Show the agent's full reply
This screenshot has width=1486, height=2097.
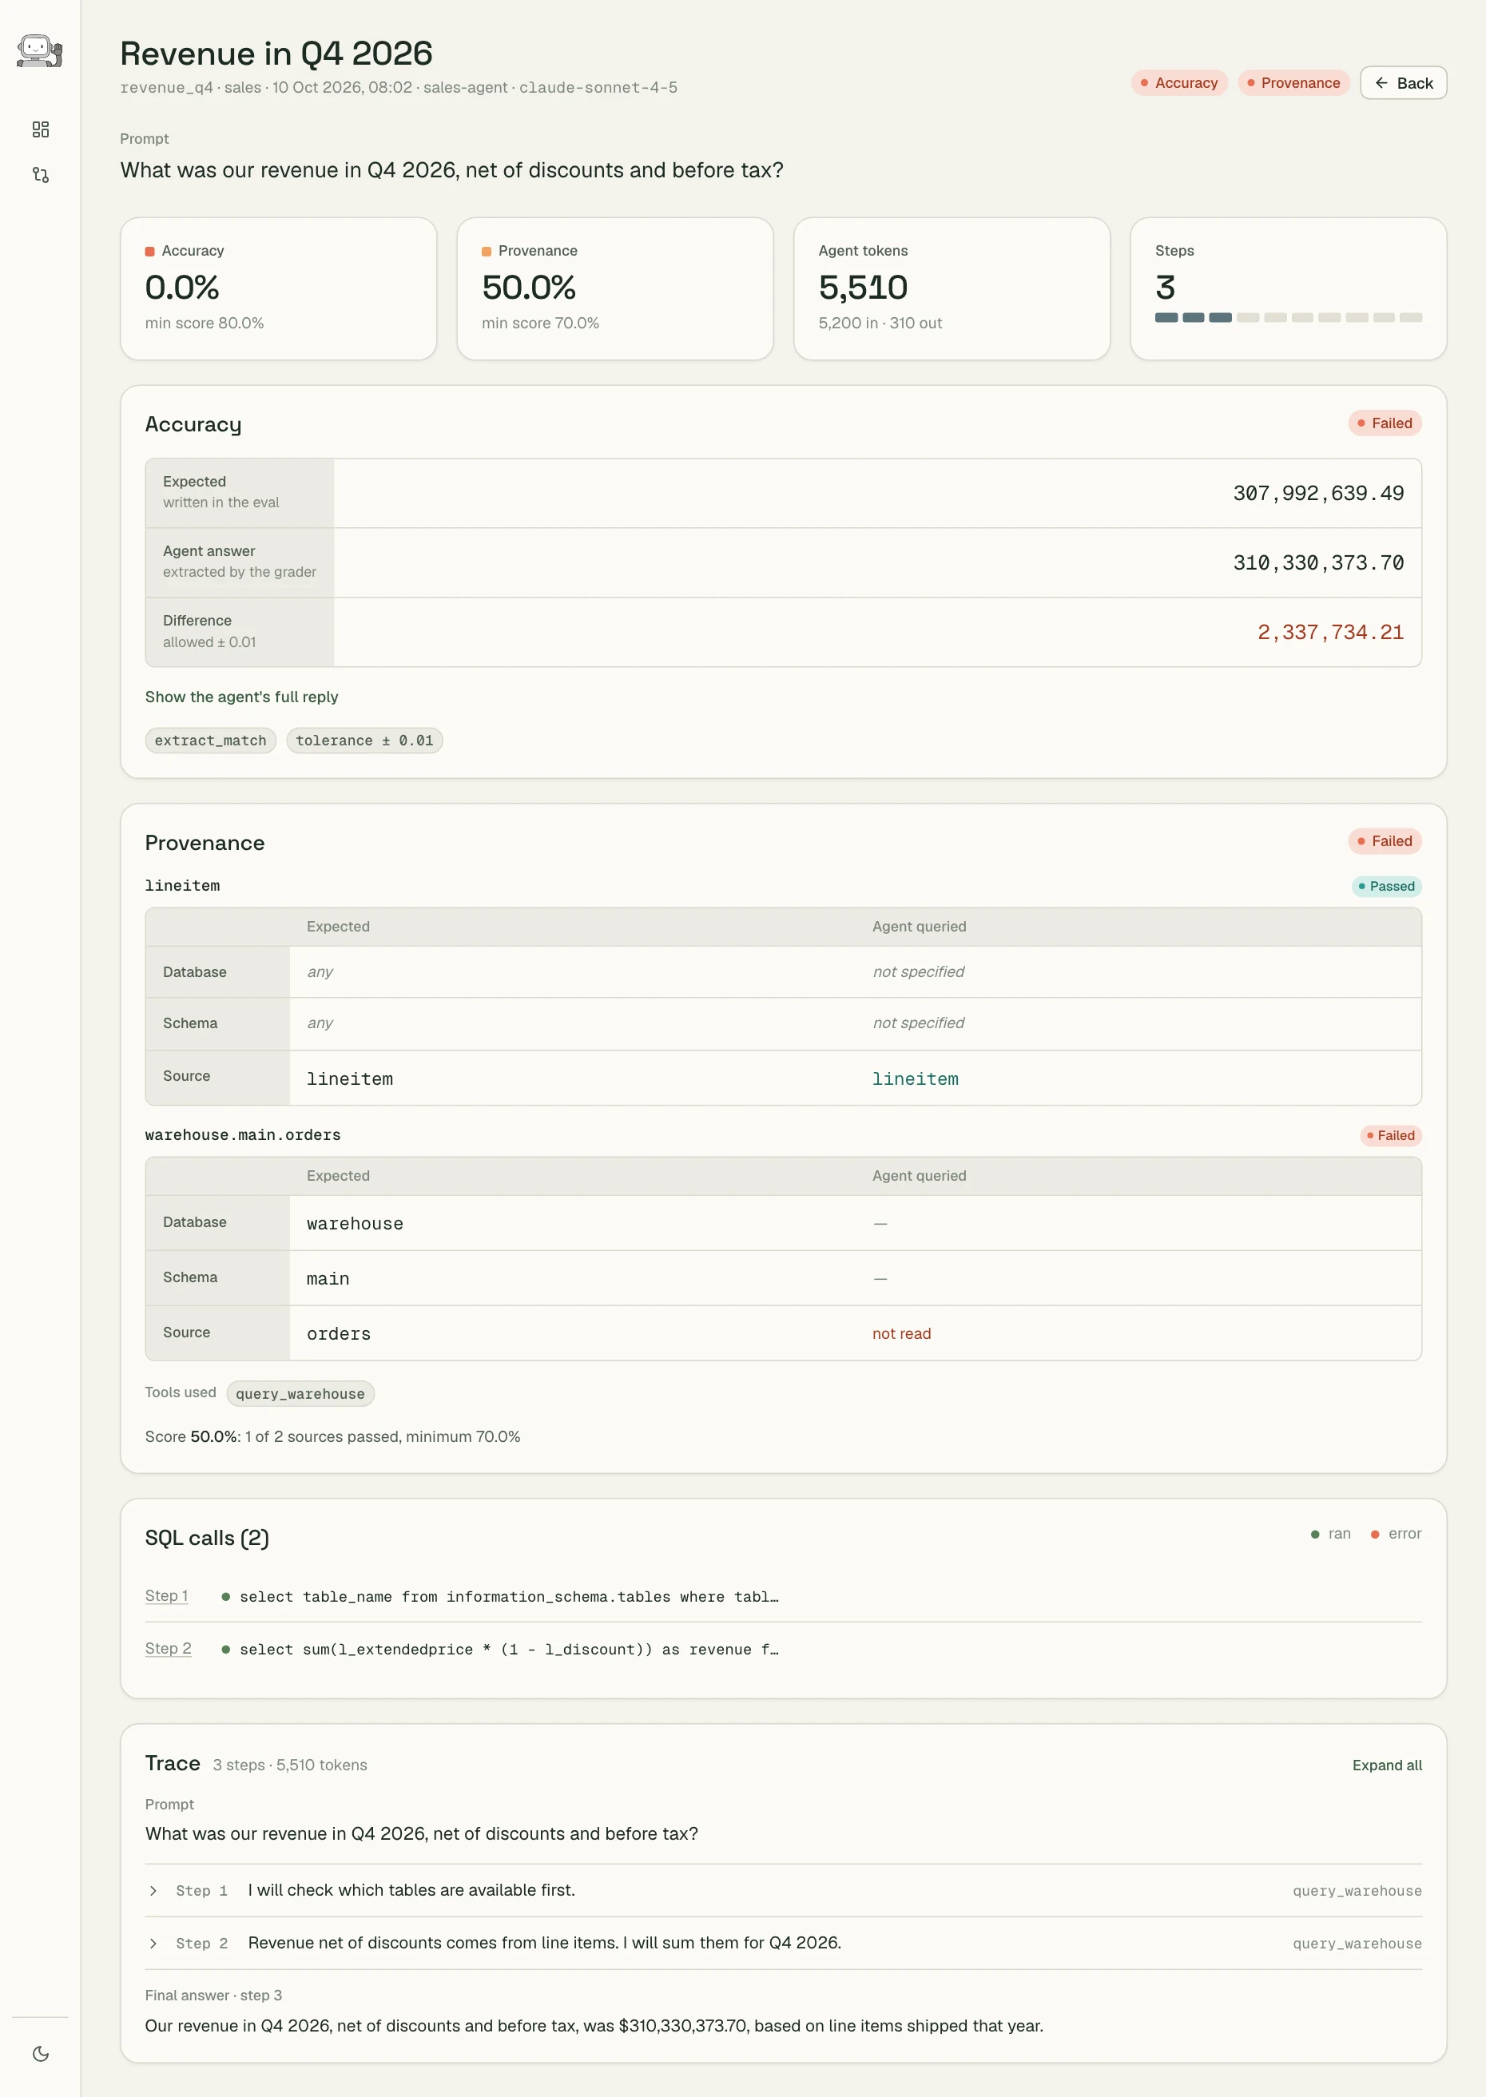tap(241, 697)
